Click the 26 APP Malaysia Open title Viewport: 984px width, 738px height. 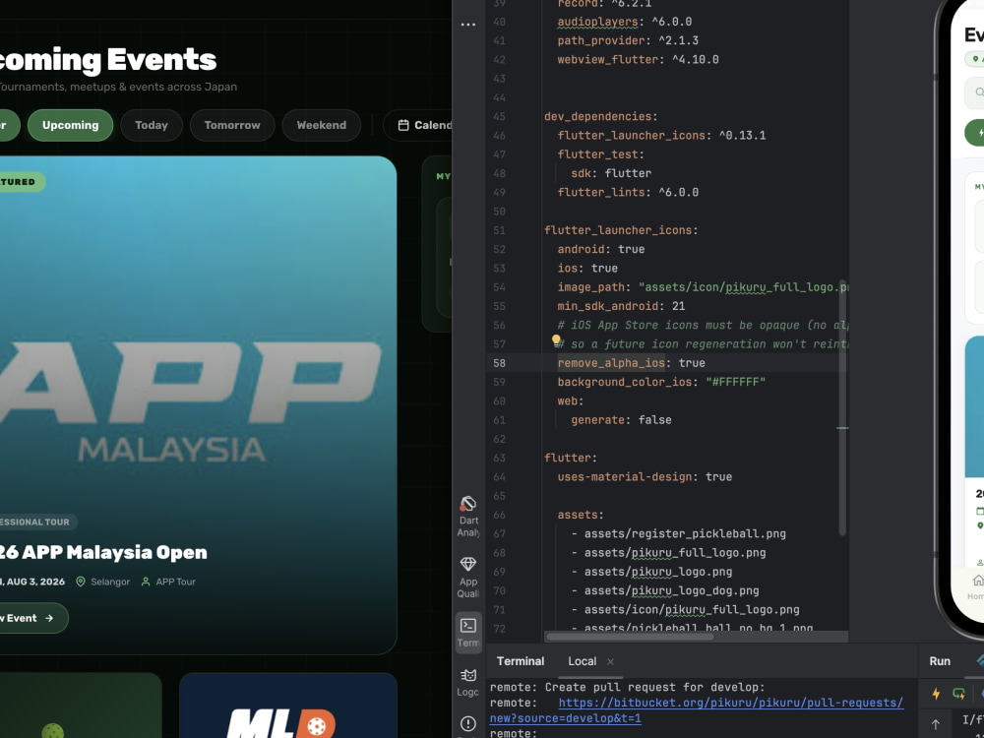pyautogui.click(x=103, y=552)
